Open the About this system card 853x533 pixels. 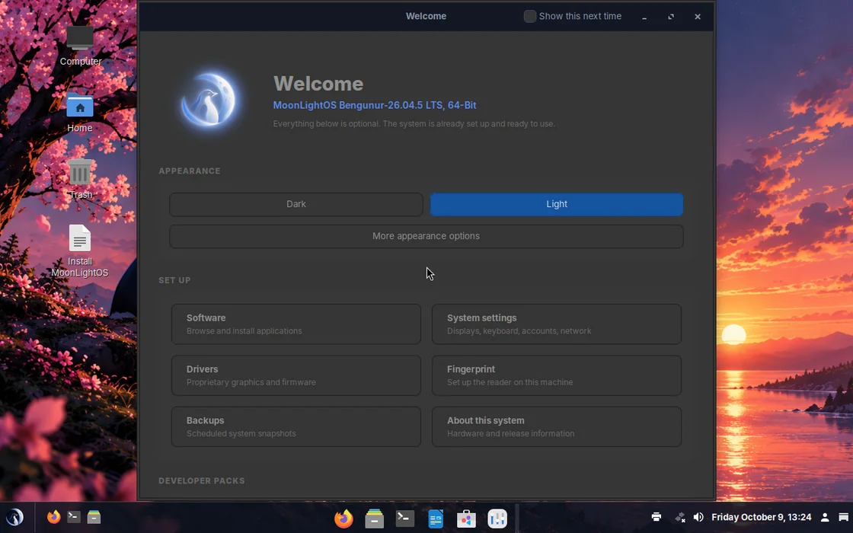pyautogui.click(x=557, y=427)
